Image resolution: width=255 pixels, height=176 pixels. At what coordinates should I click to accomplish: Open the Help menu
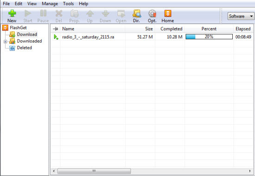tap(83, 4)
